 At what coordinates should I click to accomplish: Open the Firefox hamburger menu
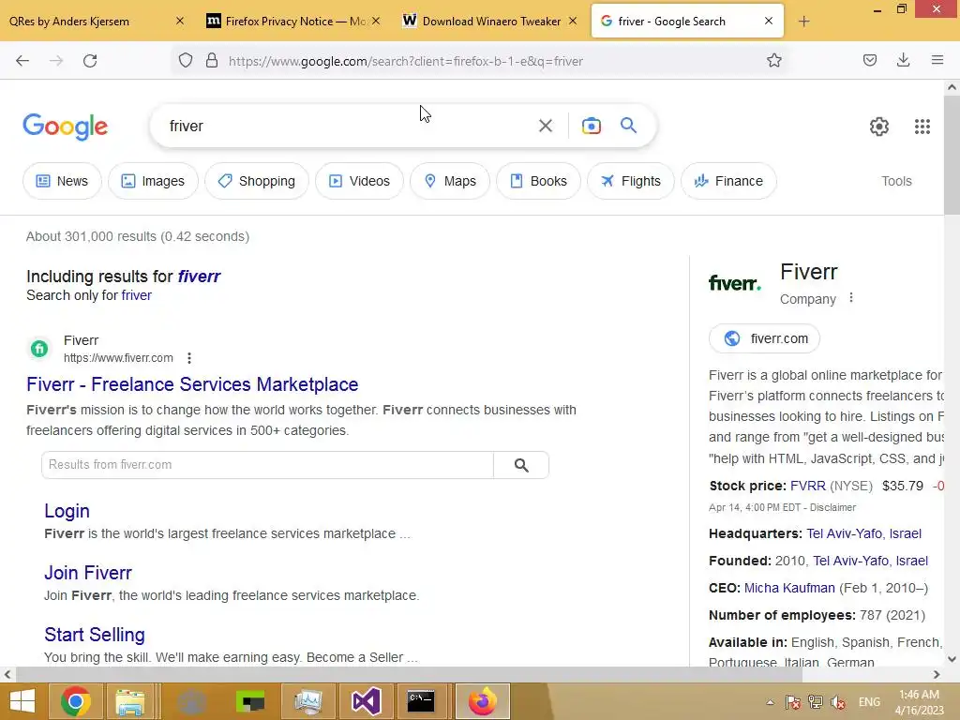[x=937, y=60]
